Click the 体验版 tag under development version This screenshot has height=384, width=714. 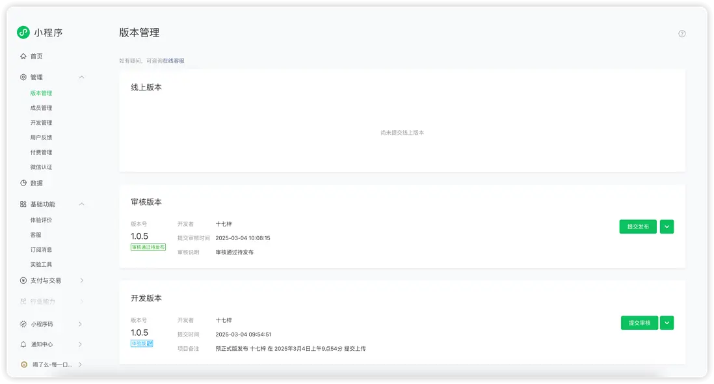click(142, 344)
